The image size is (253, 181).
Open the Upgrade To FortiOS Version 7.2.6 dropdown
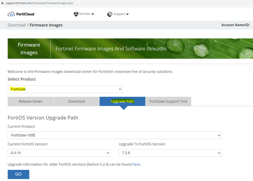pos(170,153)
